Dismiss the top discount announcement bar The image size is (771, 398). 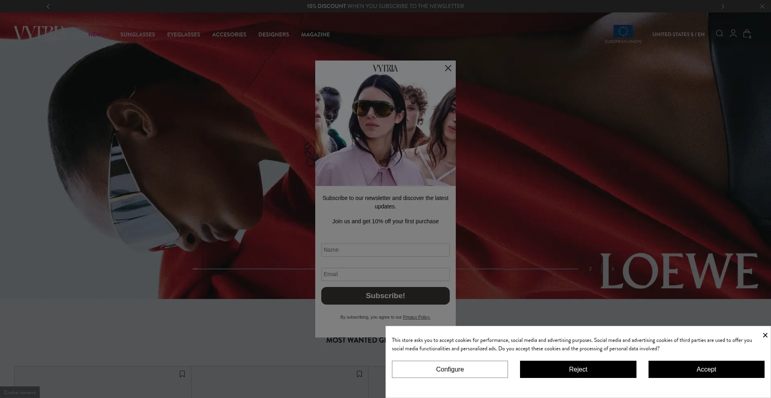(762, 6)
